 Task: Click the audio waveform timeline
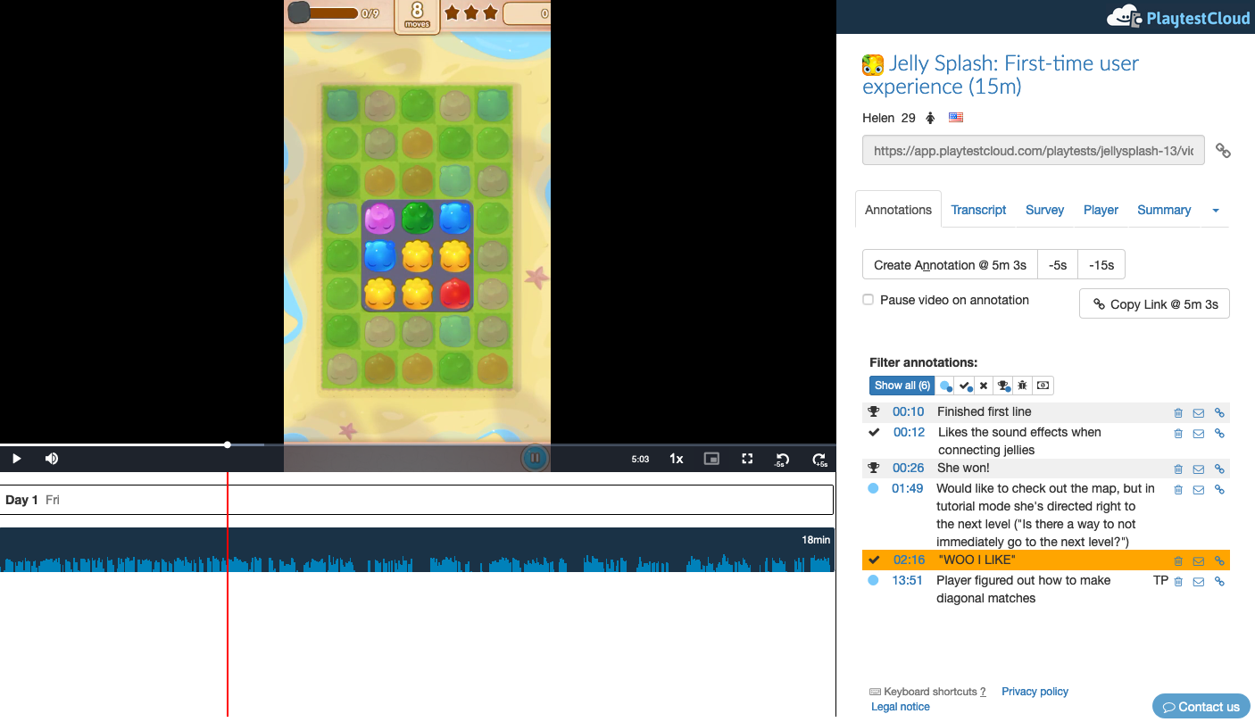pyautogui.click(x=417, y=550)
